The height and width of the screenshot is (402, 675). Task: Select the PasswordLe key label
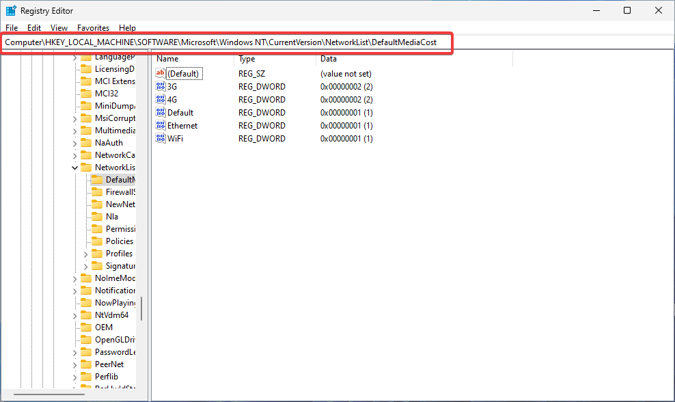[115, 352]
